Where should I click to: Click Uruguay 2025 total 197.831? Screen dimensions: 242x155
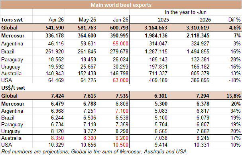[158, 67]
